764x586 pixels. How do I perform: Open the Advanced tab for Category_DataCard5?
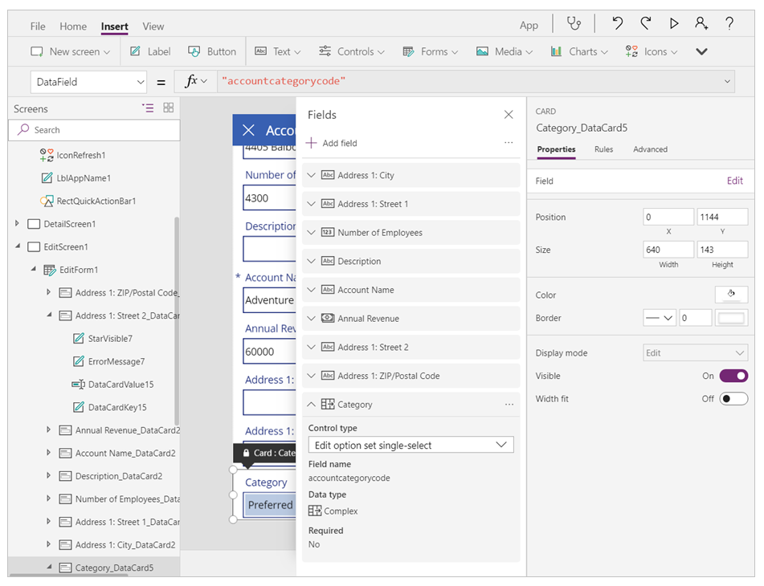click(651, 149)
